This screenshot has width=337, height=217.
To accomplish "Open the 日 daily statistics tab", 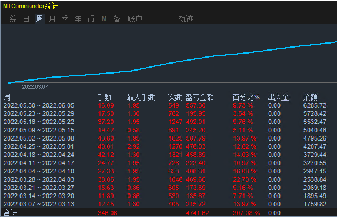I will coord(26,19).
